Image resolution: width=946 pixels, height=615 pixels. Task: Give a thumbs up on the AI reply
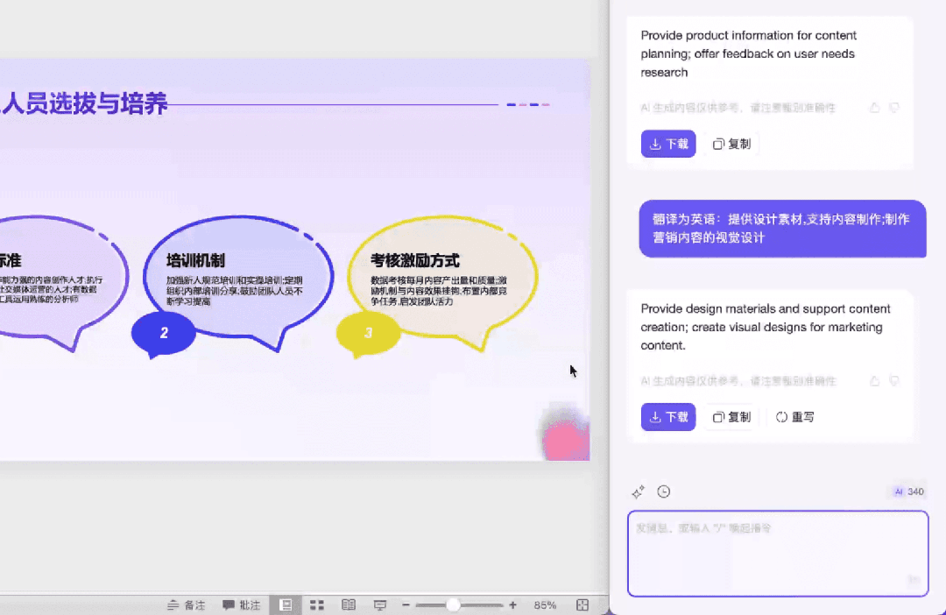click(873, 108)
